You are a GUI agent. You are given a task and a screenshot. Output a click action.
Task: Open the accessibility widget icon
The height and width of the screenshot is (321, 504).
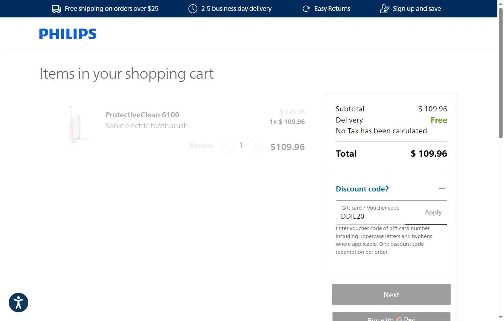18,303
